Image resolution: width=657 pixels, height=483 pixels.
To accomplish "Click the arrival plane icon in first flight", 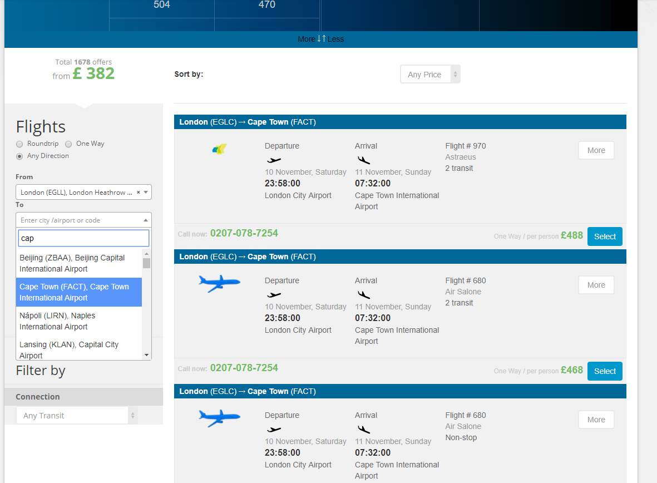I will (x=364, y=160).
